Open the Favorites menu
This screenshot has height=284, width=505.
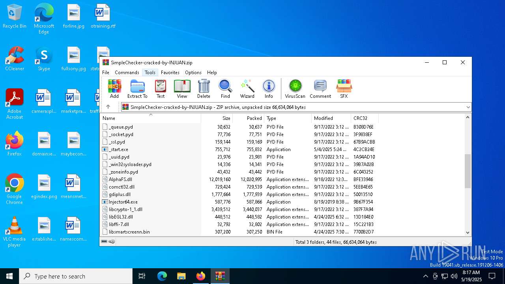click(x=170, y=73)
